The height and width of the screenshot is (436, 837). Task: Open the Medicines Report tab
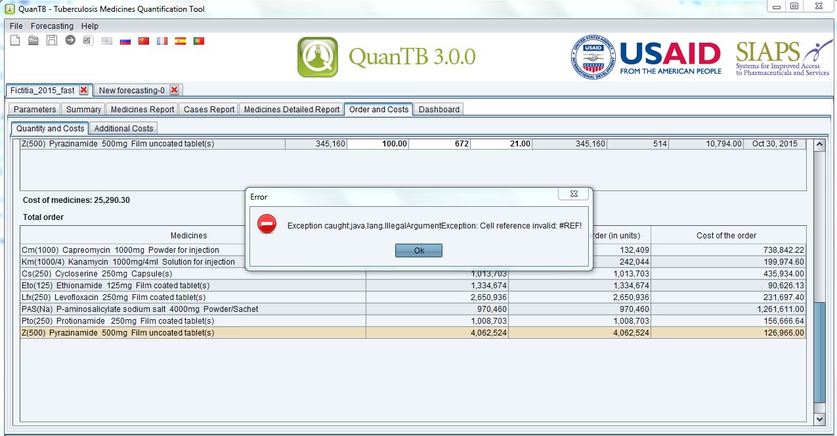tap(142, 110)
